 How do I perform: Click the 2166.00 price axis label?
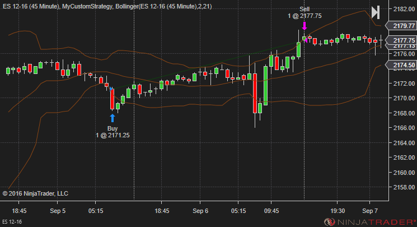pyautogui.click(x=404, y=128)
